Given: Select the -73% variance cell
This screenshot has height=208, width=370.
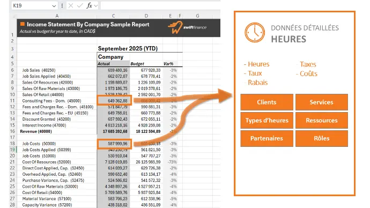Looking at the screenshot, I should tap(172, 162).
